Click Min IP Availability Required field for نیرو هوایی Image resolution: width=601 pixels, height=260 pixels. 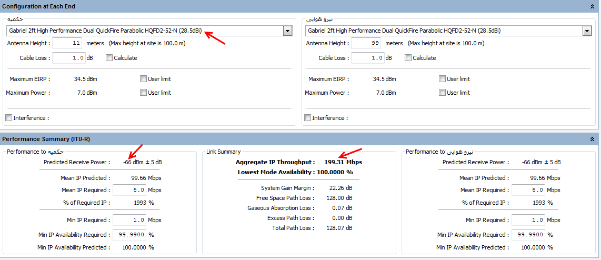click(528, 234)
